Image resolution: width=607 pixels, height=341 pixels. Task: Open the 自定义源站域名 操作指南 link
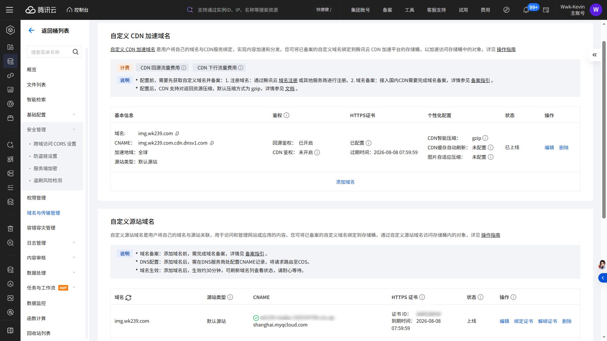pyautogui.click(x=491, y=235)
